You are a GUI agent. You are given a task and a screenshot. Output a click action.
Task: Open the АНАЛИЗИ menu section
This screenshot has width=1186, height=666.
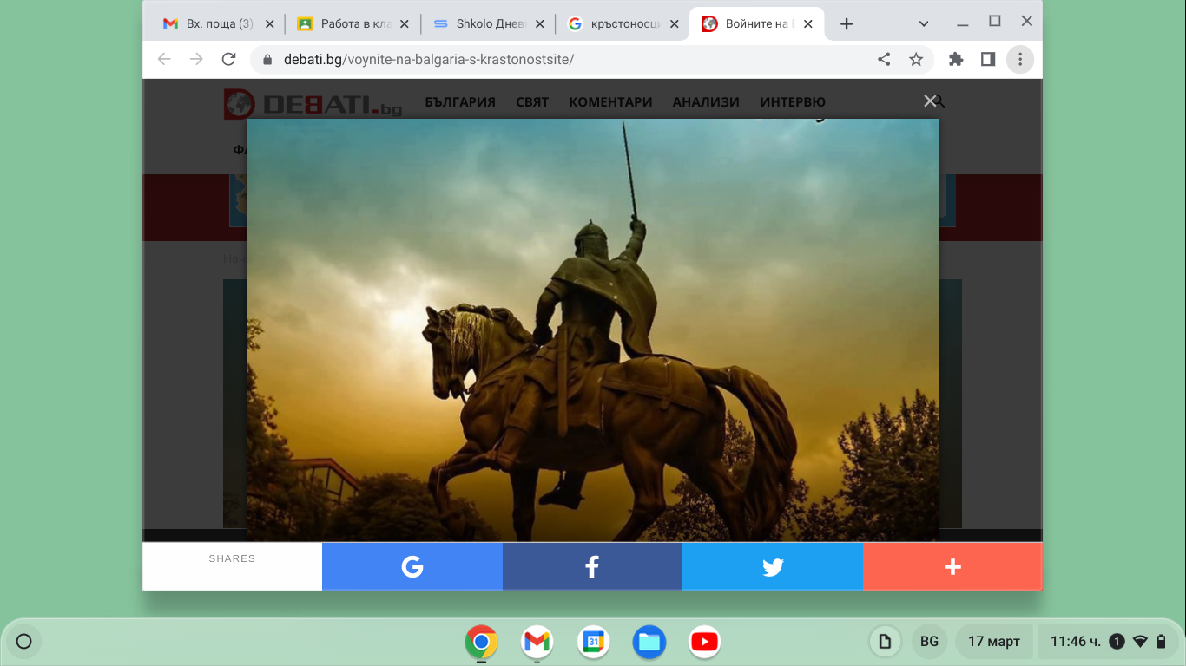706,102
